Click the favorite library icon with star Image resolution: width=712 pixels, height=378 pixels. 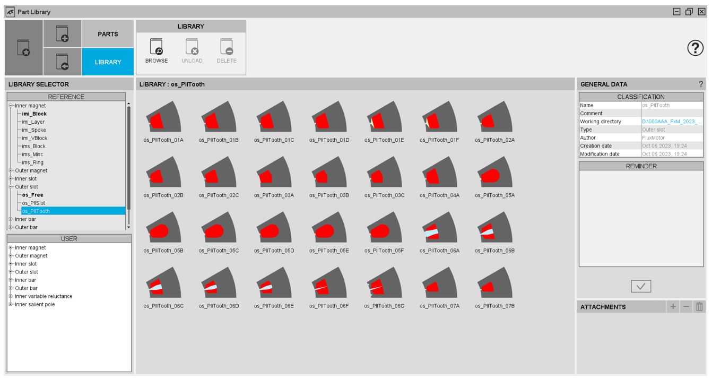pyautogui.click(x=24, y=48)
